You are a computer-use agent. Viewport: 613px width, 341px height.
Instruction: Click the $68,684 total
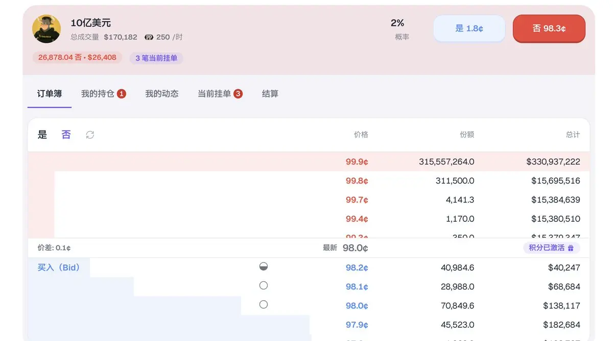pos(564,286)
